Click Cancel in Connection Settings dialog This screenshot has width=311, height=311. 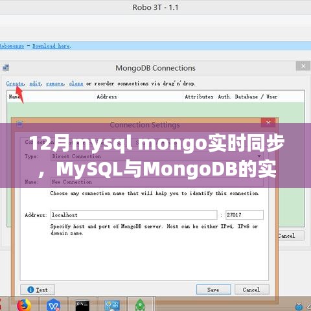pyautogui.click(x=252, y=290)
